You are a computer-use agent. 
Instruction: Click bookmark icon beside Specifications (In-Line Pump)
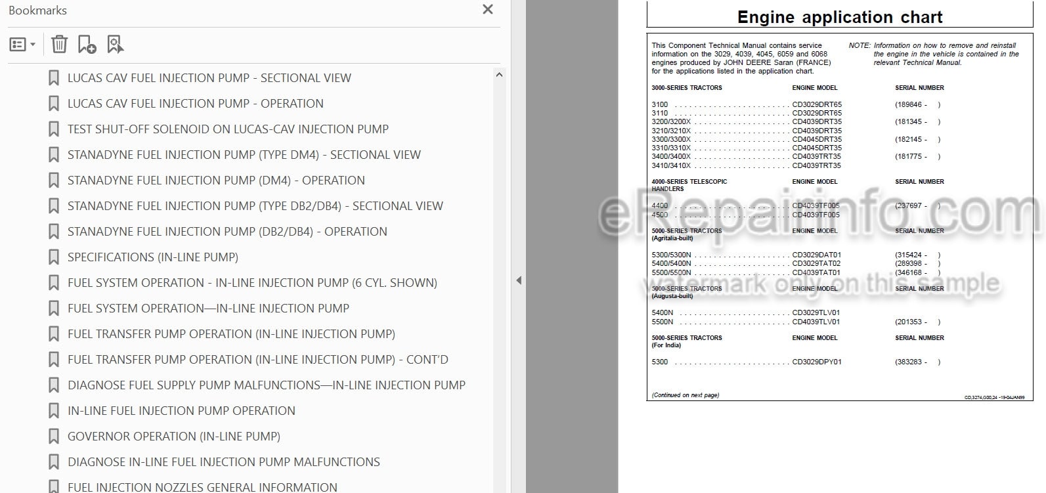[54, 257]
